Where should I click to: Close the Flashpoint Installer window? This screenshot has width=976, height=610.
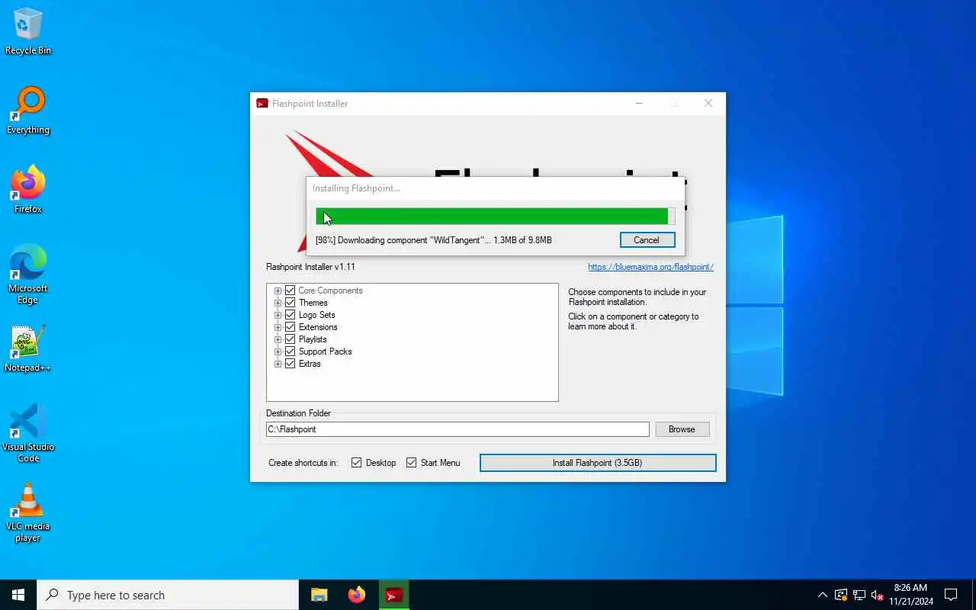(x=708, y=104)
